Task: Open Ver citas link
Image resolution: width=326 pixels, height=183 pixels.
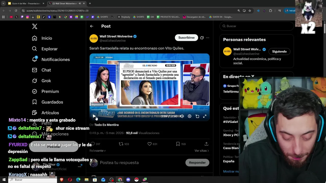Action: (x=202, y=150)
